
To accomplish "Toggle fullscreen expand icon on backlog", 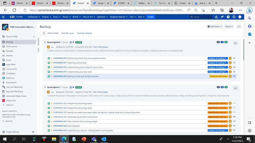I will coord(239,26).
